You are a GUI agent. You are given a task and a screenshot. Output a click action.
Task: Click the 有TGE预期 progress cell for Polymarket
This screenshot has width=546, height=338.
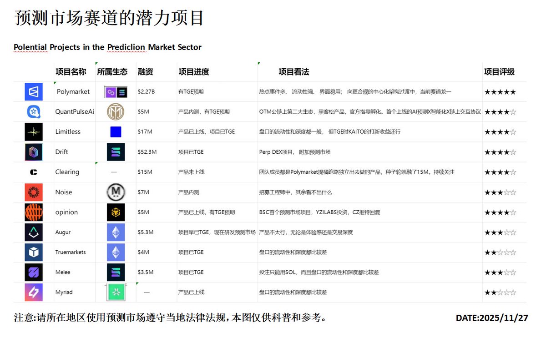(191, 92)
